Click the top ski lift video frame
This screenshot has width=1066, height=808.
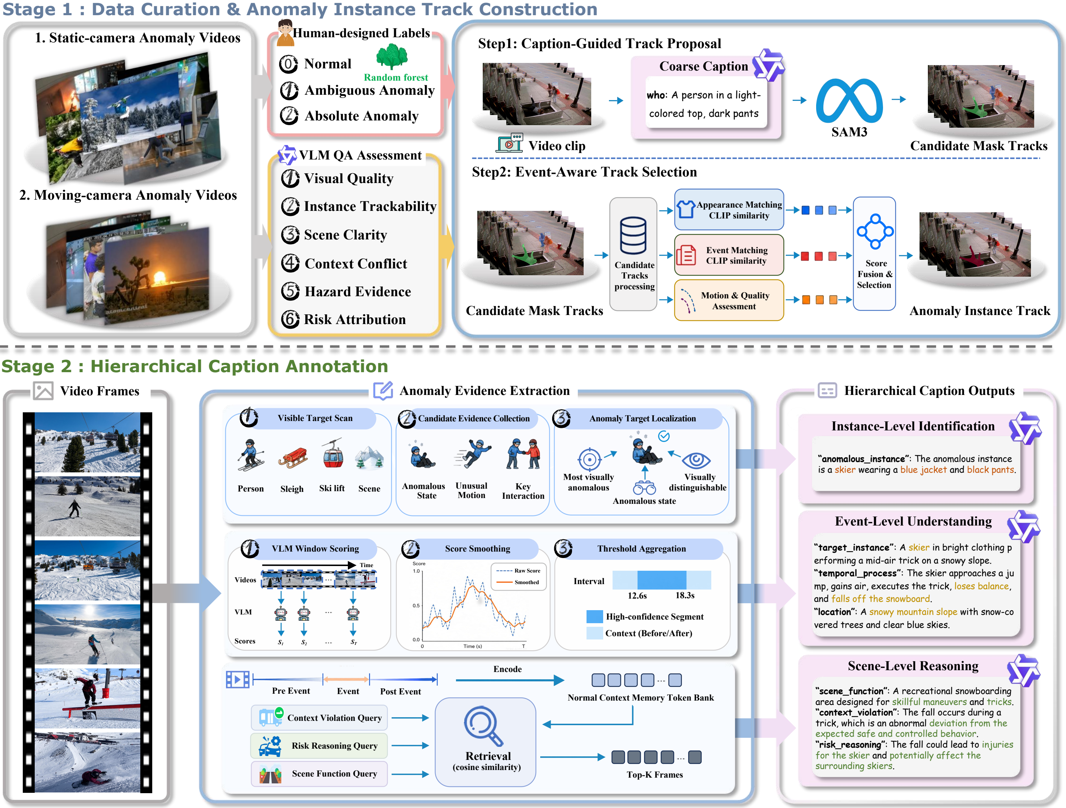(x=87, y=443)
